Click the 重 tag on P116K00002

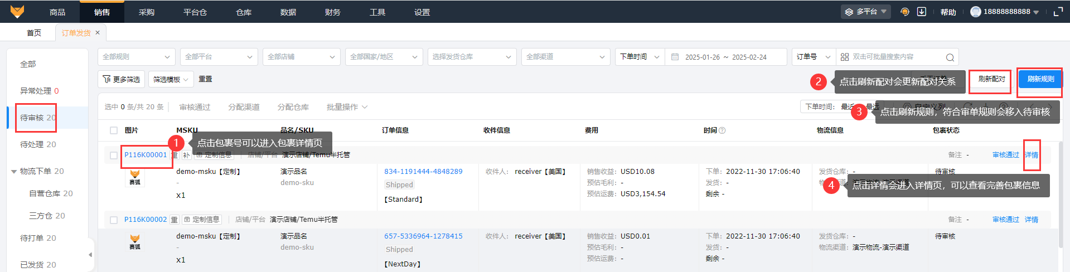pos(174,220)
